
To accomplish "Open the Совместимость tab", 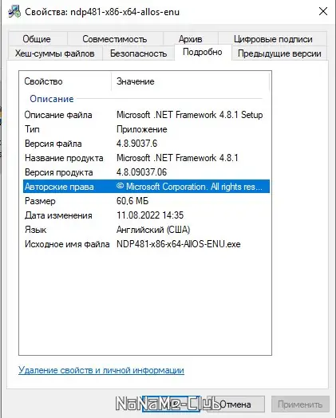I will [115, 39].
